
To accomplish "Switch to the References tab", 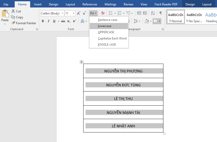I will click(90, 4).
